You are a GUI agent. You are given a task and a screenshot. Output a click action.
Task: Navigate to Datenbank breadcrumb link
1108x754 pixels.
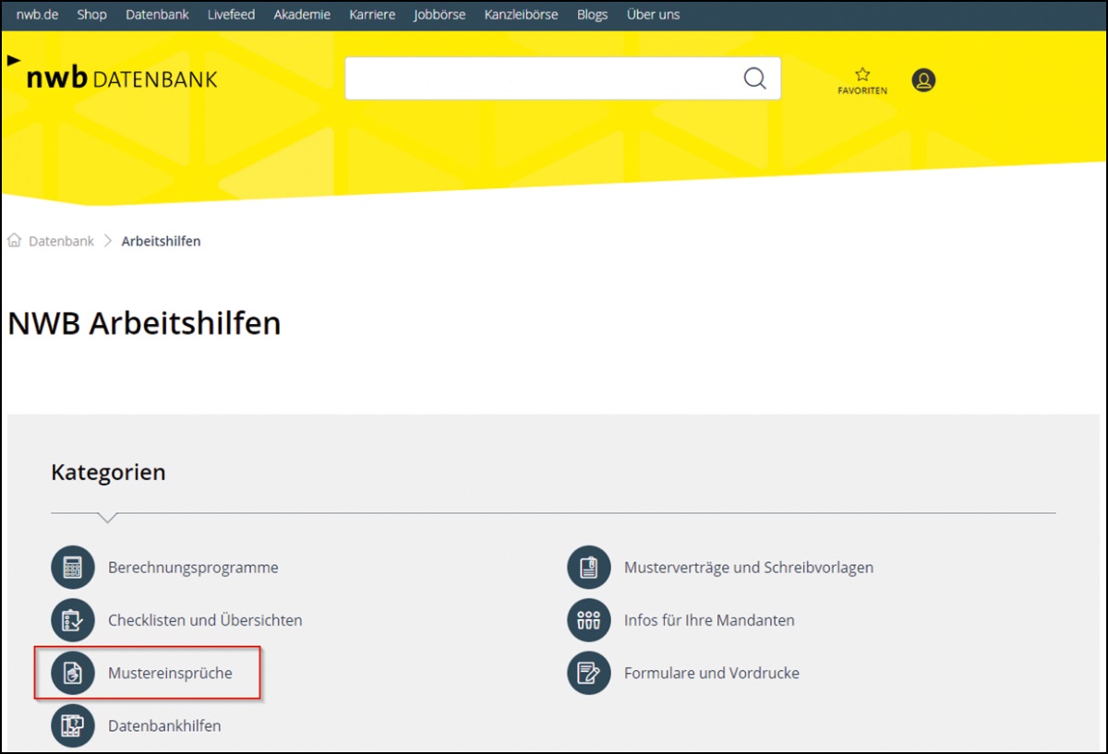click(61, 241)
